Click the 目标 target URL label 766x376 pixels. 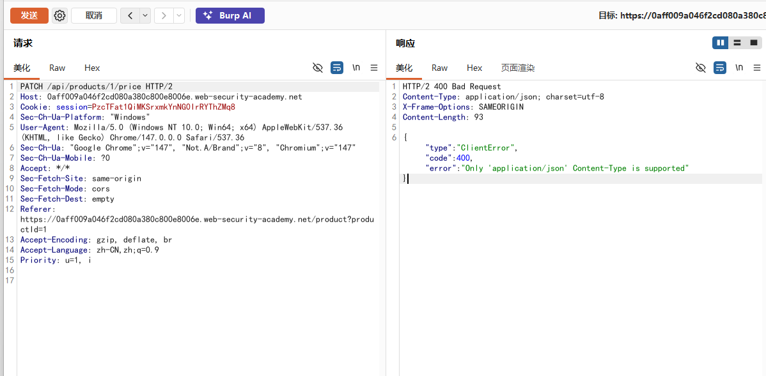click(682, 15)
